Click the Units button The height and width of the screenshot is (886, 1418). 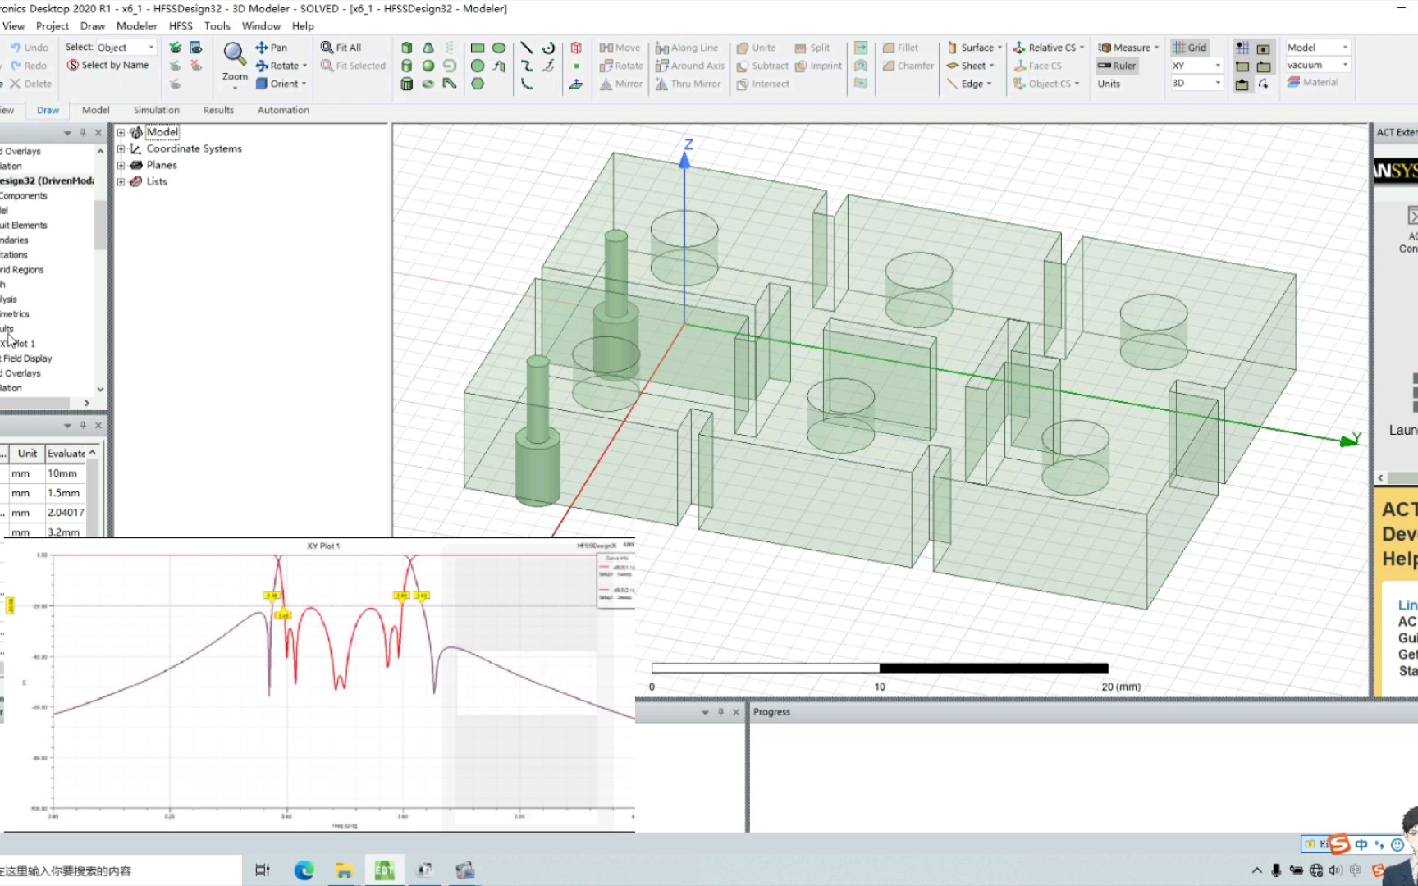(x=1109, y=84)
